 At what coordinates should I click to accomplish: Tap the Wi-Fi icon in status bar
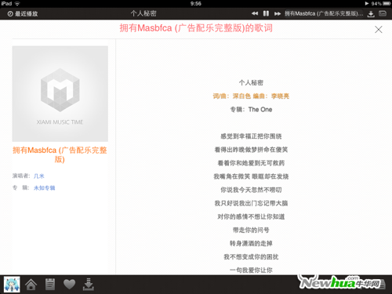pyautogui.click(x=17, y=4)
